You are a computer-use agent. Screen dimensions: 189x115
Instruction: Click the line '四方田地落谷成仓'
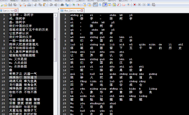tap(22, 48)
